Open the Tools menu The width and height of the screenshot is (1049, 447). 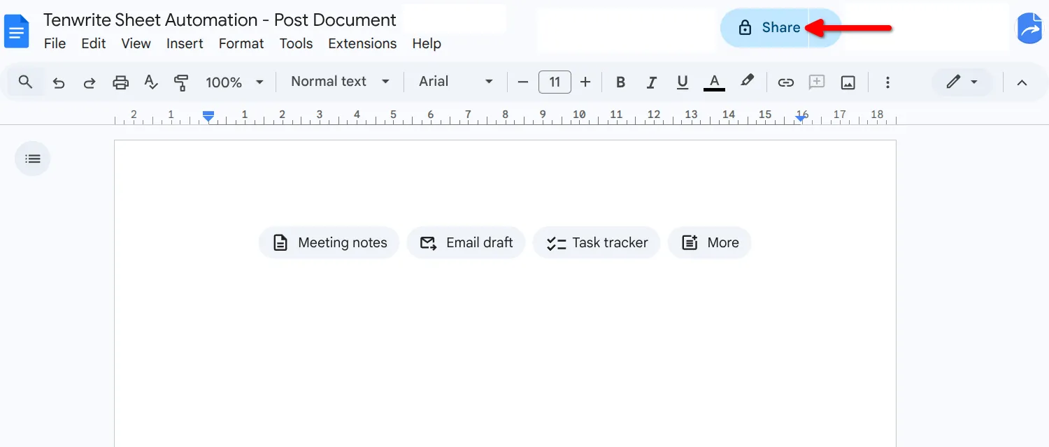(x=296, y=43)
